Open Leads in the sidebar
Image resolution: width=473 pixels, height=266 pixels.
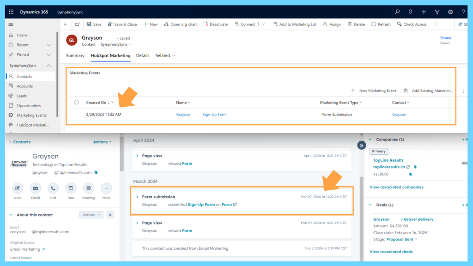point(22,96)
